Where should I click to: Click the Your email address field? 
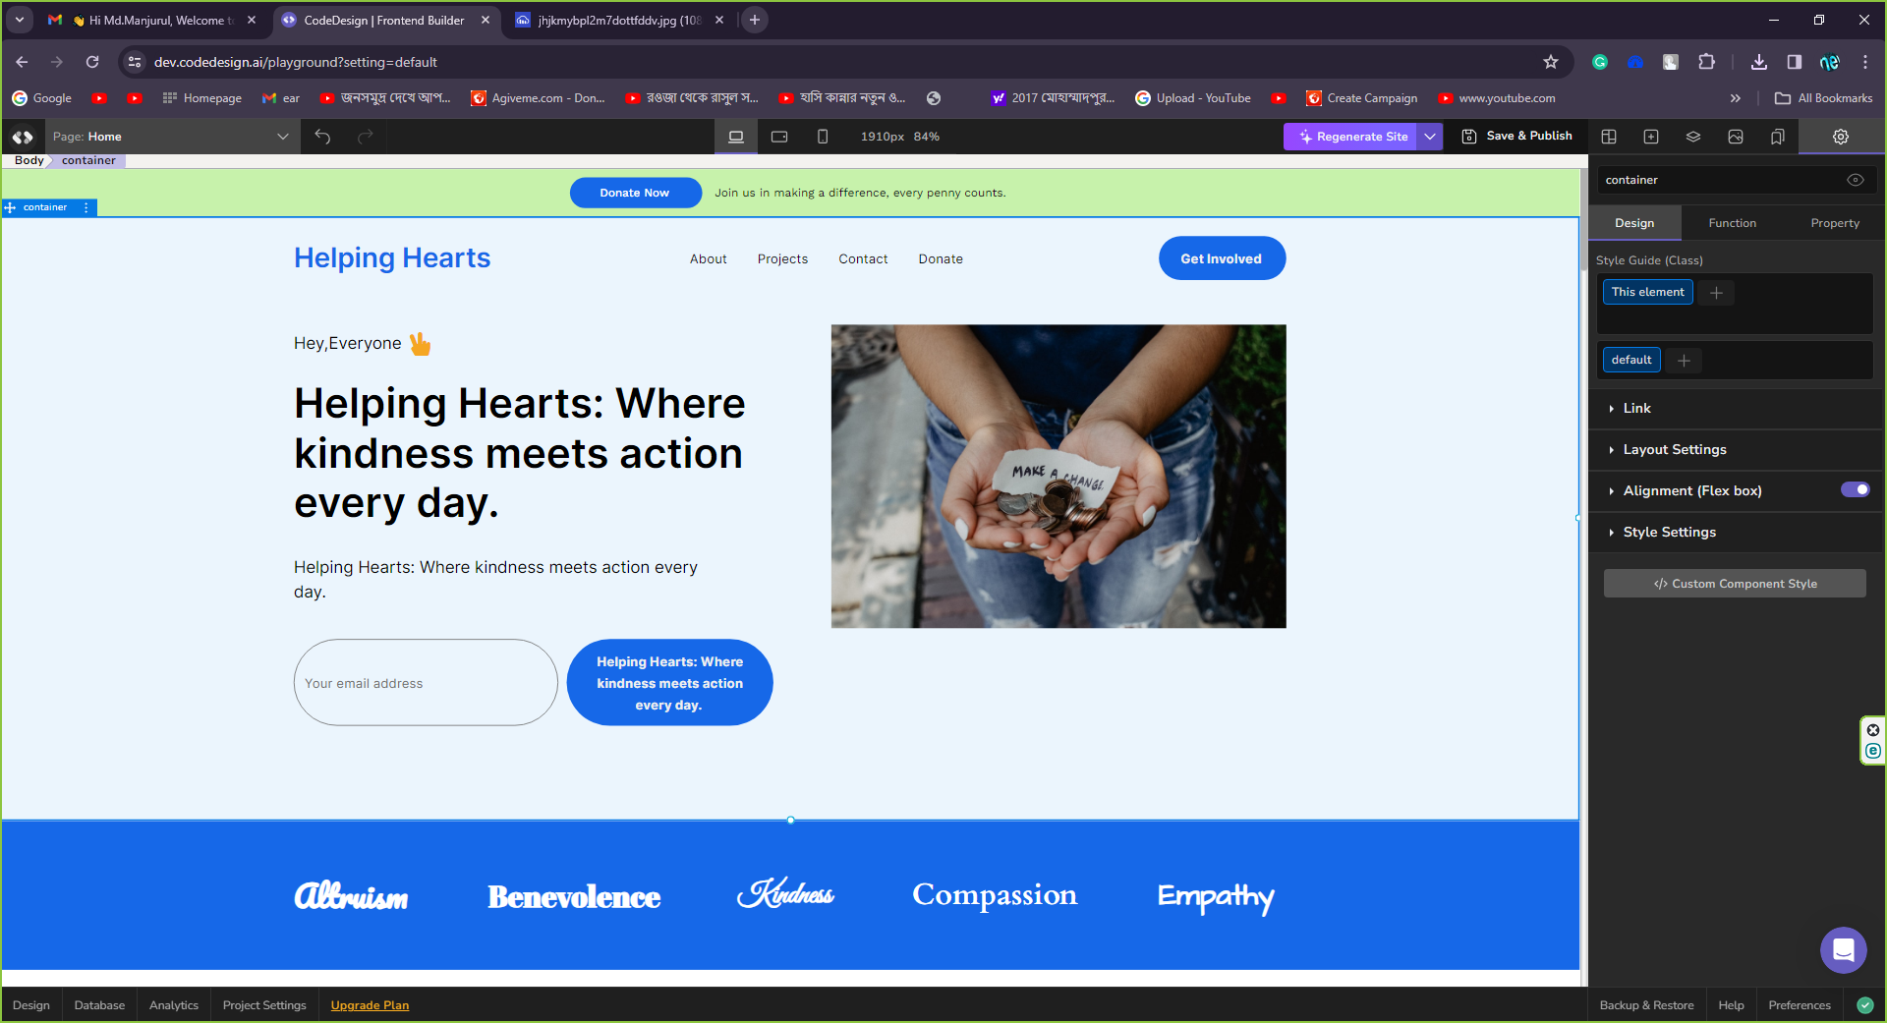[426, 683]
